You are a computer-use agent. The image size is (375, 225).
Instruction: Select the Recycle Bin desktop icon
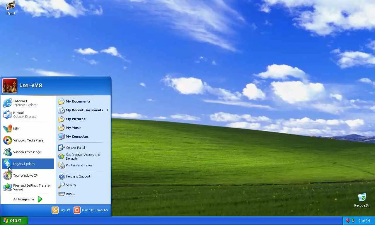click(362, 200)
